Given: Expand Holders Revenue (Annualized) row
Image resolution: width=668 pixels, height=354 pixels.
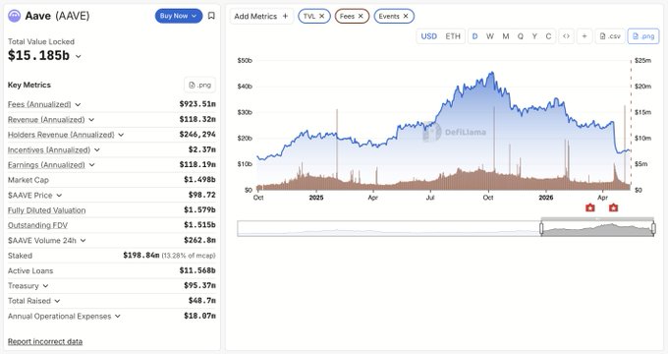Looking at the screenshot, I should click(x=121, y=135).
